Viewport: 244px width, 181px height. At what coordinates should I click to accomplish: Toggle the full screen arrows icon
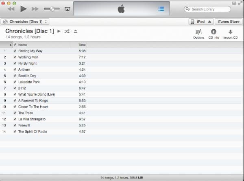pos(240,3)
